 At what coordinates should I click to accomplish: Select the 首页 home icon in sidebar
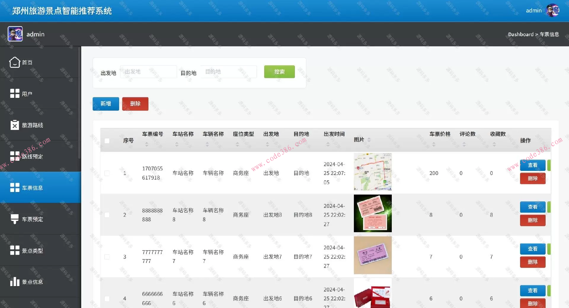coord(15,62)
